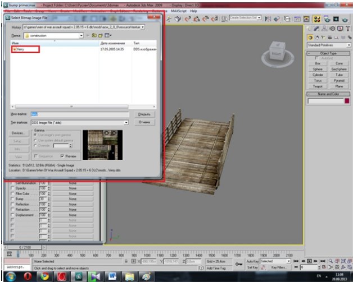
Task: Open the Time Configuration icon
Action: pyautogui.click(x=324, y=267)
